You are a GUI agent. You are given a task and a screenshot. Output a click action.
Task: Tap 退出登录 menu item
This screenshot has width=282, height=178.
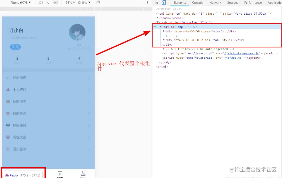[x=48, y=149]
